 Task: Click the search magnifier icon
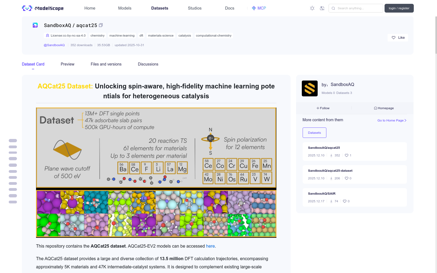pos(333,8)
